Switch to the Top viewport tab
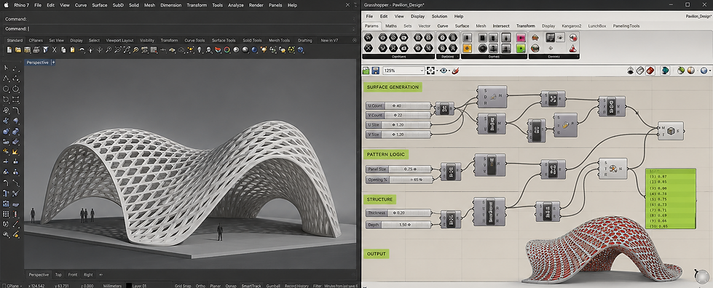The width and height of the screenshot is (713, 288). point(58,274)
